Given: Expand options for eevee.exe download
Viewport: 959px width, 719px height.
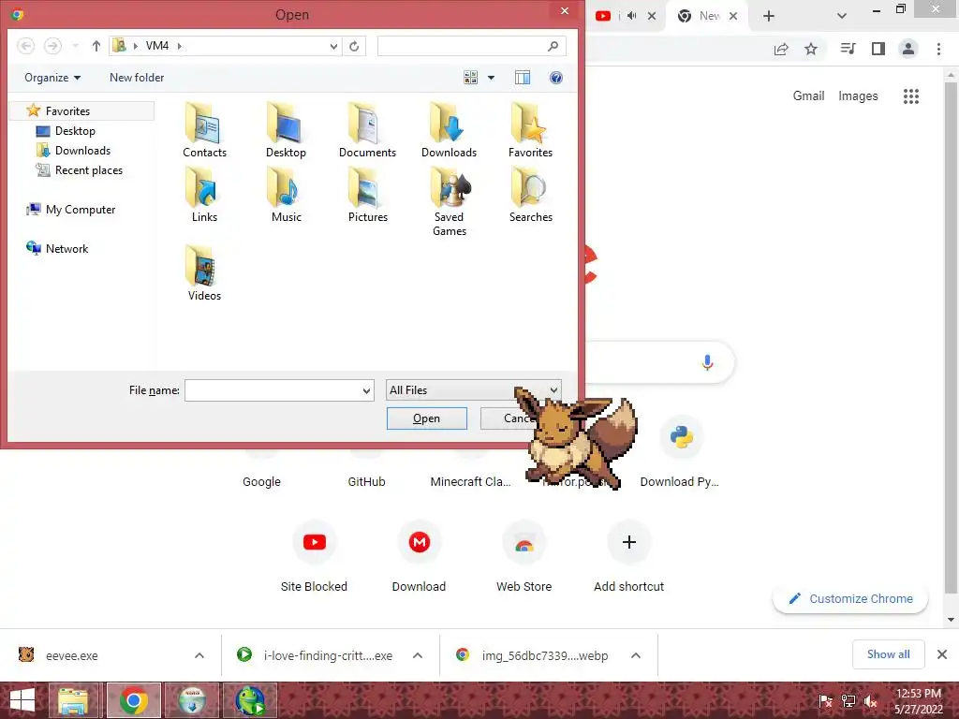Looking at the screenshot, I should point(199,655).
